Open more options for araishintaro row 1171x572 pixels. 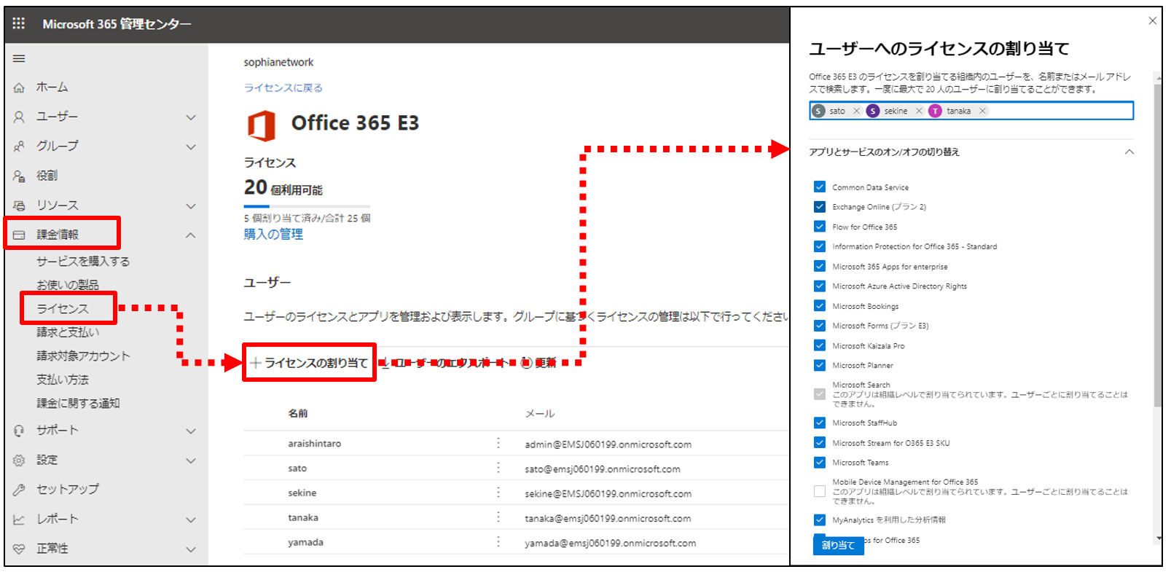[x=498, y=443]
